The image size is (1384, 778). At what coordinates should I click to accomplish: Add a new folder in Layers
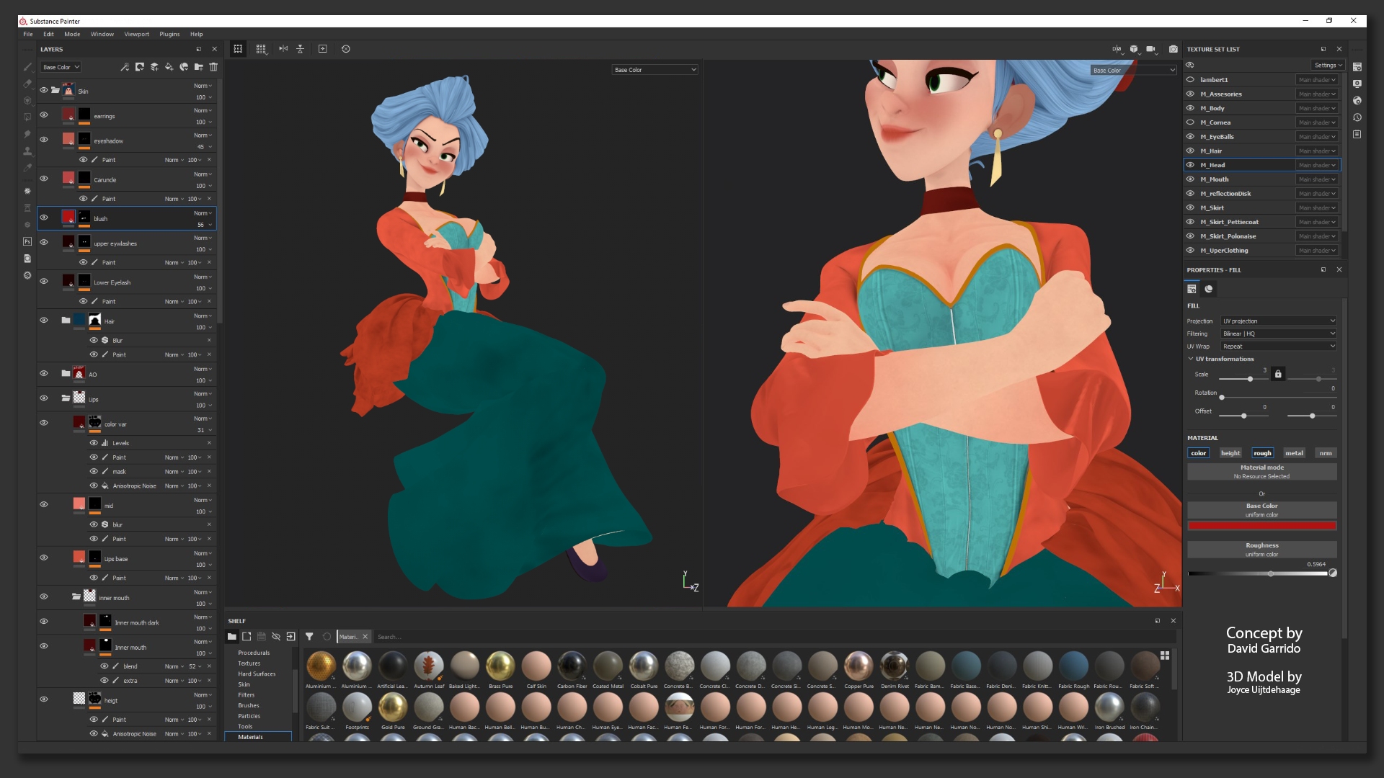[198, 67]
